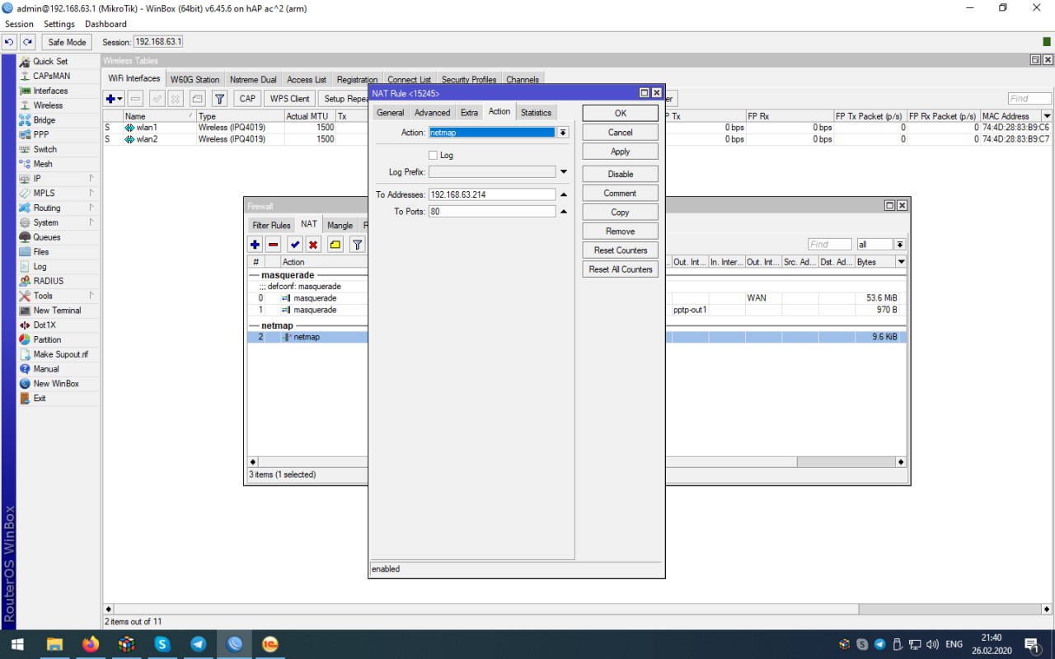Collapse the To Ports field arrow
Viewport: 1055px width, 659px height.
pyautogui.click(x=564, y=212)
